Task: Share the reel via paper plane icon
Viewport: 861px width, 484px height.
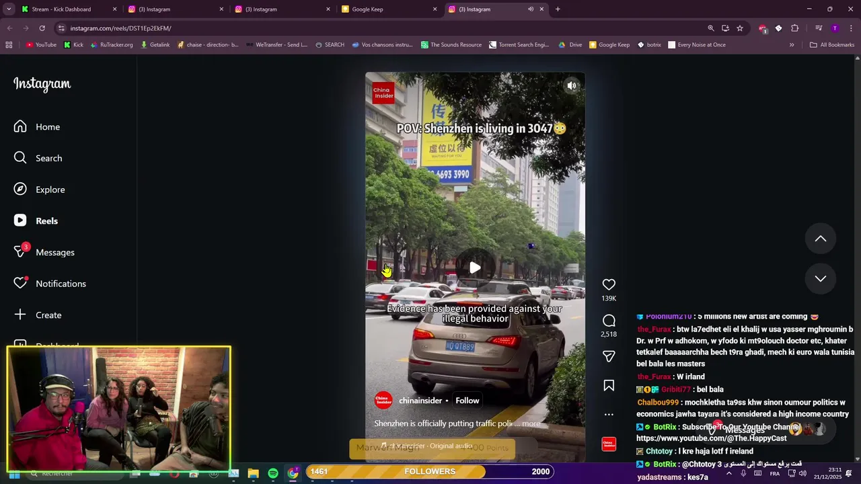Action: (609, 356)
